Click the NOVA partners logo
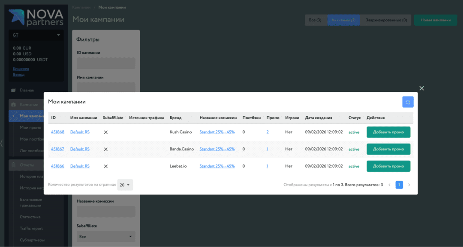The width and height of the screenshot is (463, 247). pos(36,18)
